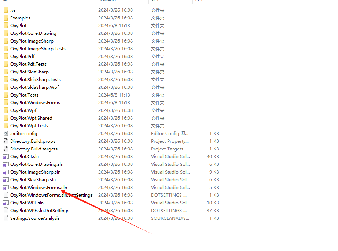This screenshot has width=338, height=251.
Task: Click the Project Targets type of Directory.Build.targets
Action: (x=169, y=149)
